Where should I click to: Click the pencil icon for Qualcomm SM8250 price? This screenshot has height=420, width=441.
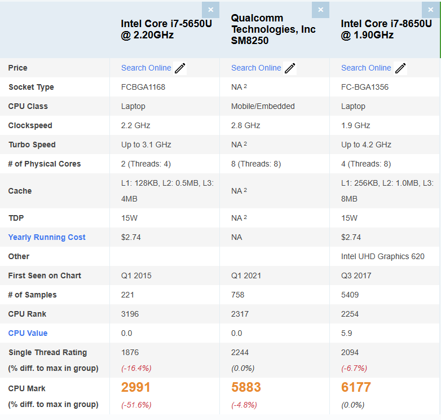tap(290, 68)
